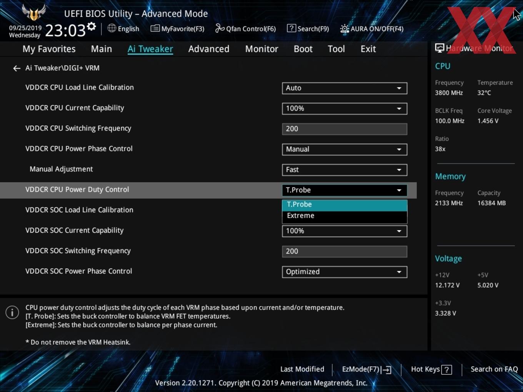Click VDDCR SOC Switching Frequency field
This screenshot has height=392, width=523.
345,251
